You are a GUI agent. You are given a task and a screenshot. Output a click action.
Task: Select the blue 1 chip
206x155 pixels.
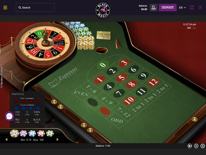pyautogui.click(x=32, y=133)
